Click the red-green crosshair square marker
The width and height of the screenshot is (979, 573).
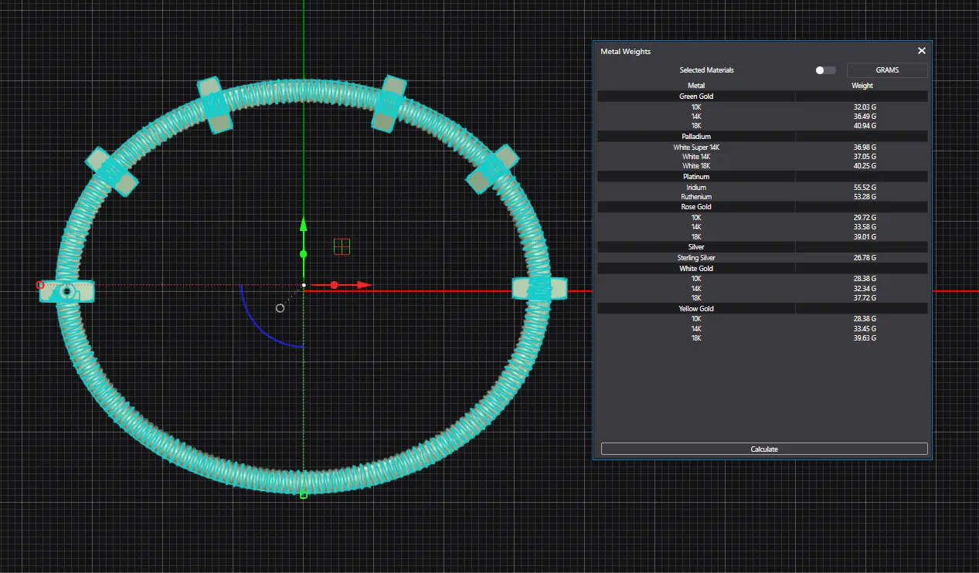[x=342, y=246]
